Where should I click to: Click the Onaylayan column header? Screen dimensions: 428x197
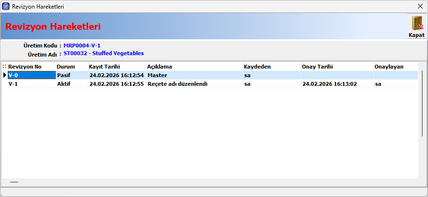coord(389,67)
